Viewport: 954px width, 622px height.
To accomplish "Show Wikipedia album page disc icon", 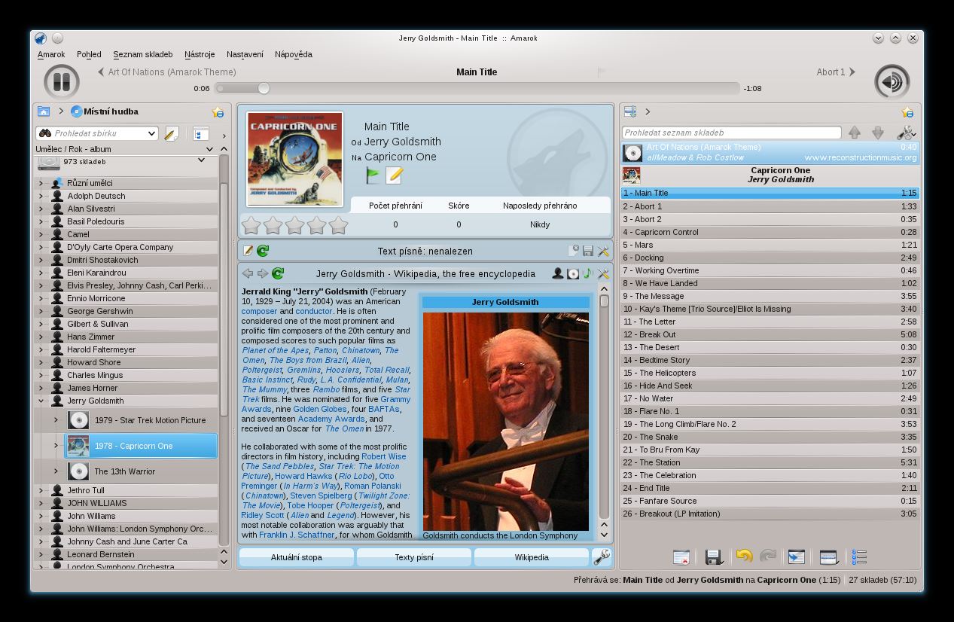I will coord(573,273).
